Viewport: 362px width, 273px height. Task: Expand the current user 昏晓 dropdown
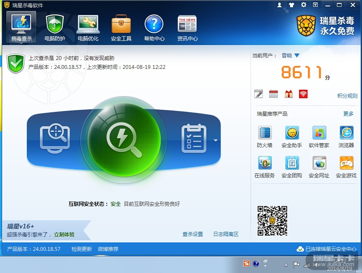297,55
